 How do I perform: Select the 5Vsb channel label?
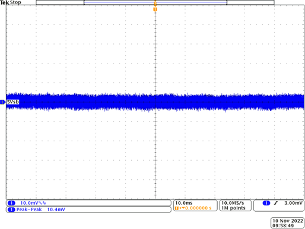[13, 102]
